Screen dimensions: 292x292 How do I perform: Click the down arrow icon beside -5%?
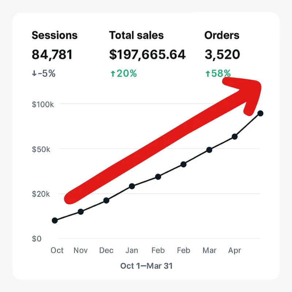pos(34,73)
